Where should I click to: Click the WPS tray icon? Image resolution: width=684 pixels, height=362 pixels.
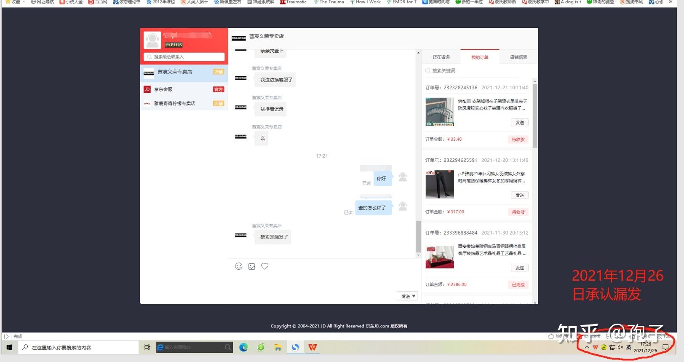(595, 347)
